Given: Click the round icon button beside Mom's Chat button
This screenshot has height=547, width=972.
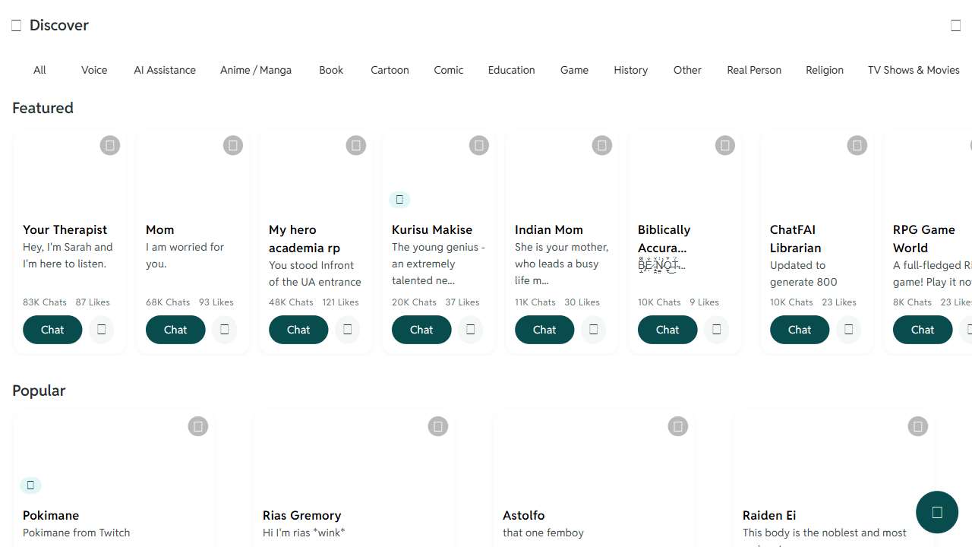Looking at the screenshot, I should (224, 330).
